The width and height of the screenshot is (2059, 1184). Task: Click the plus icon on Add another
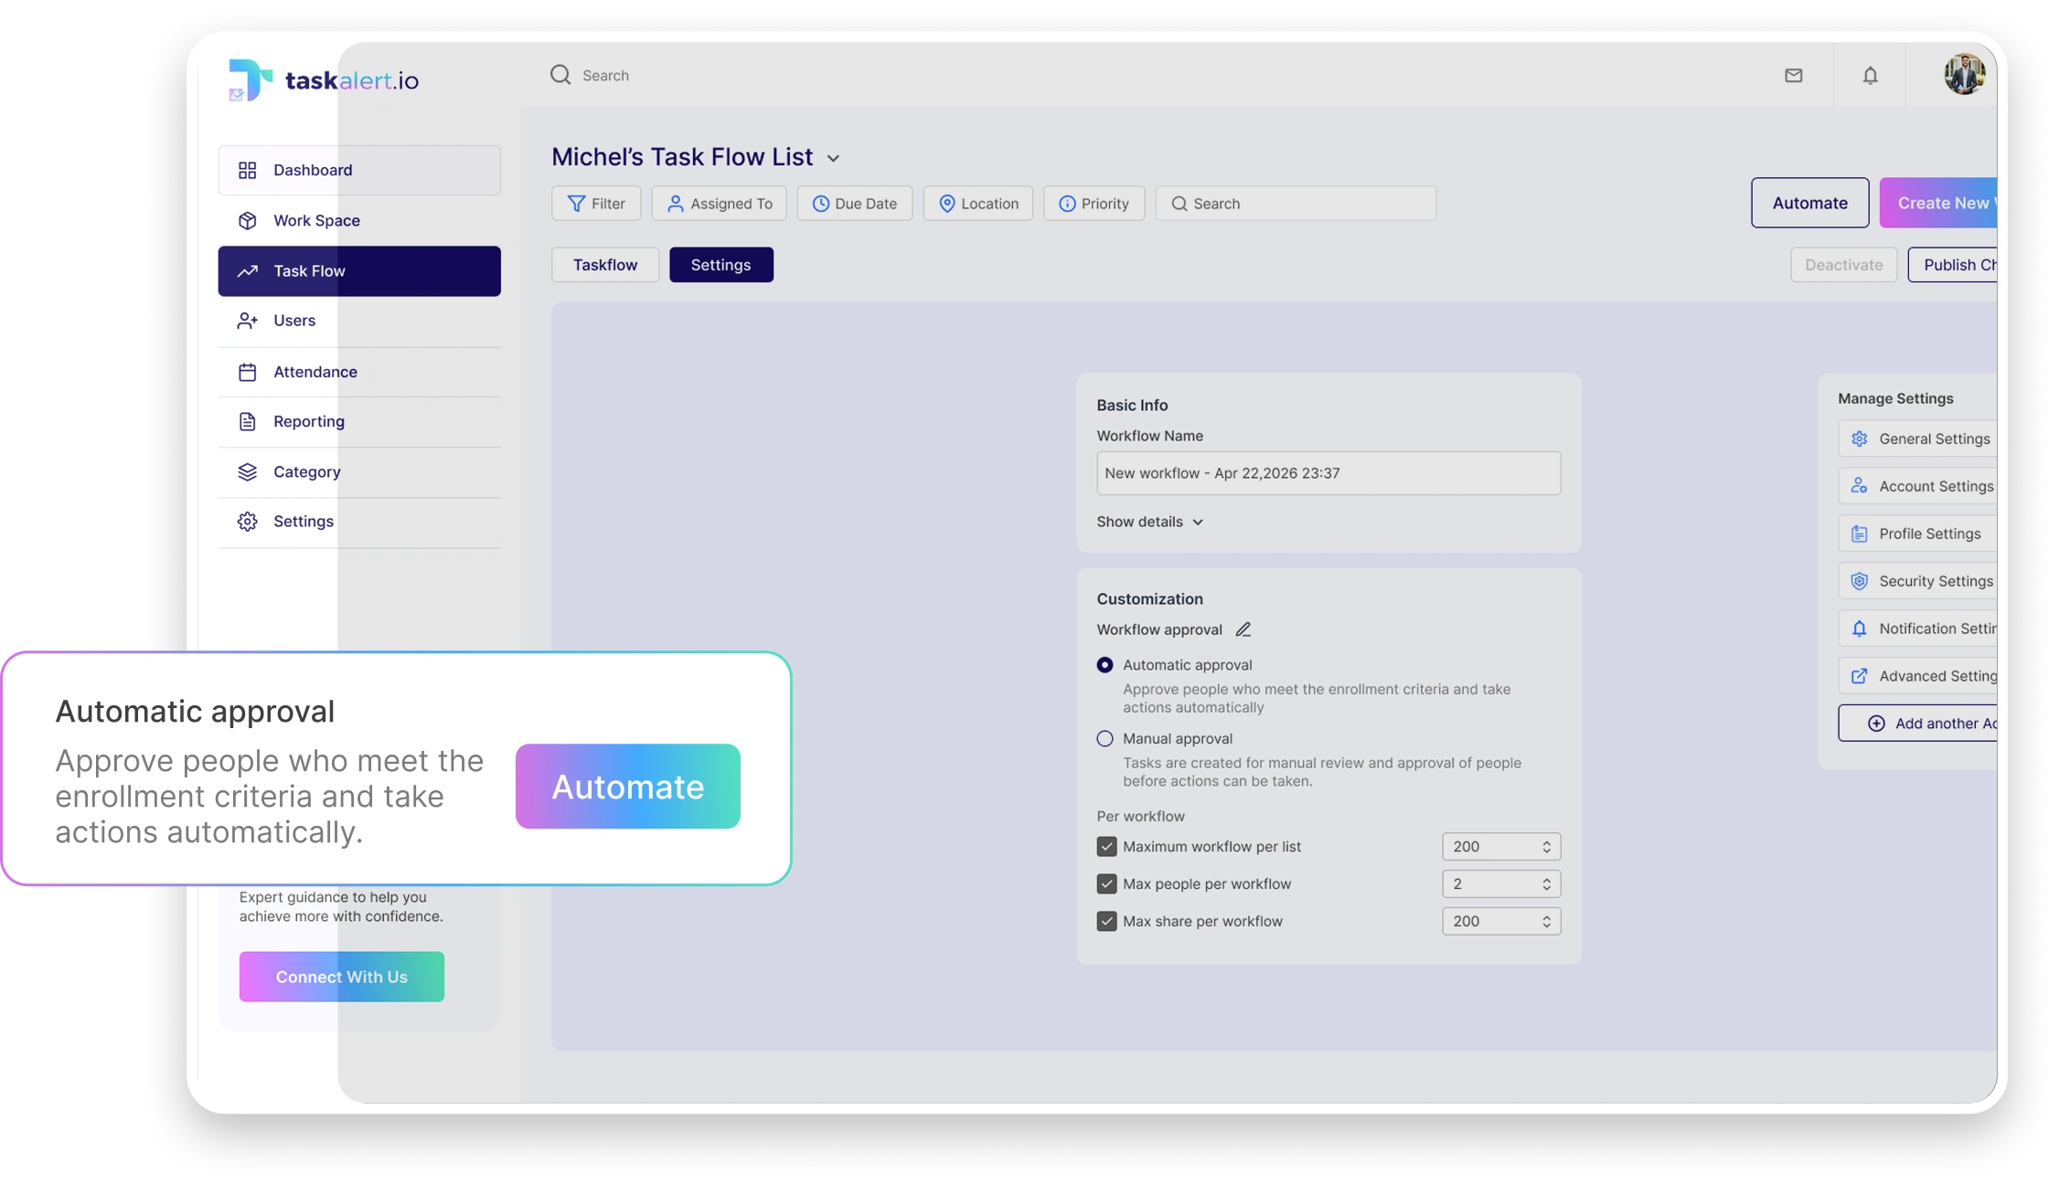(x=1876, y=724)
